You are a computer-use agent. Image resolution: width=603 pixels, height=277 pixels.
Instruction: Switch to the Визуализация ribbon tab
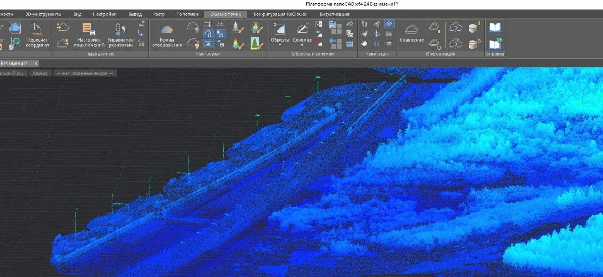pos(335,14)
